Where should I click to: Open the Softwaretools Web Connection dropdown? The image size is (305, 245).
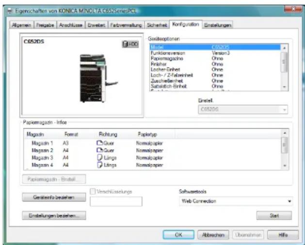(236, 201)
